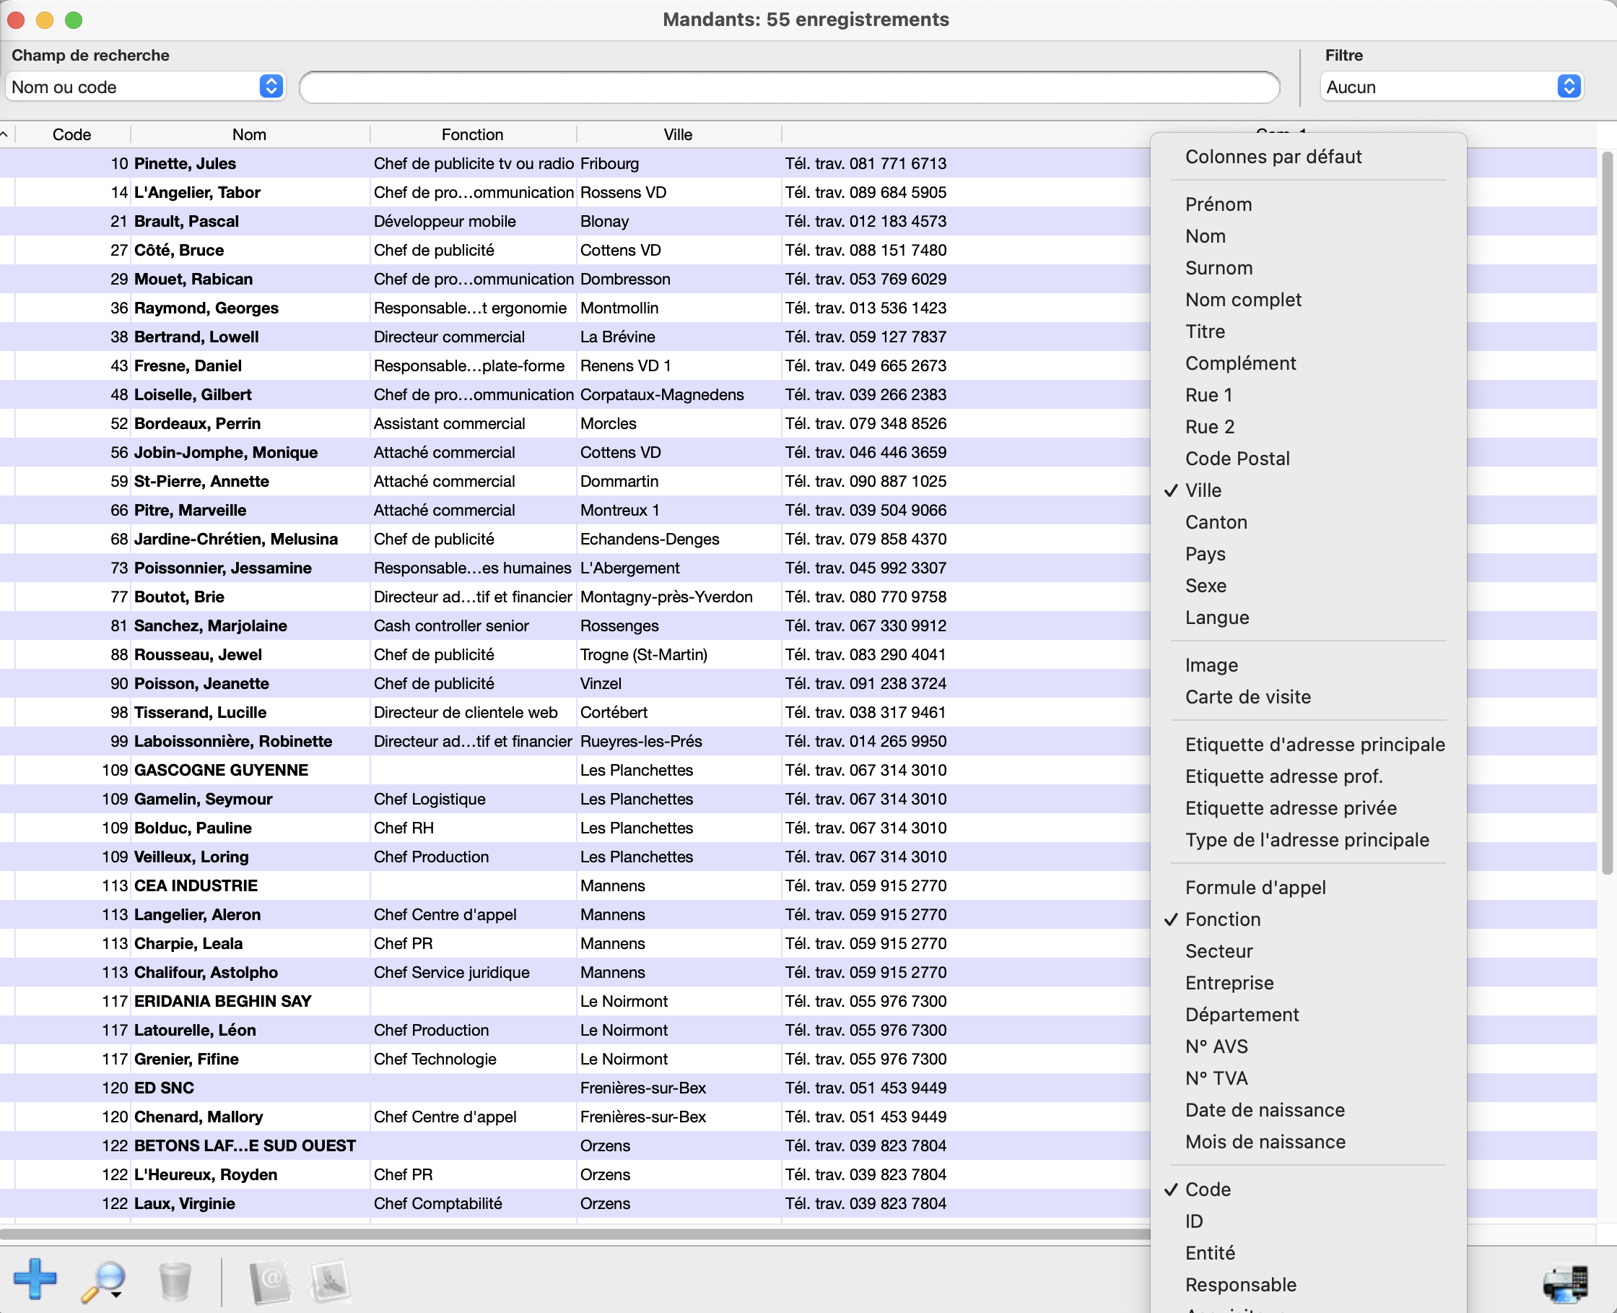Click the address book icon
This screenshot has height=1313, width=1617.
(x=270, y=1281)
